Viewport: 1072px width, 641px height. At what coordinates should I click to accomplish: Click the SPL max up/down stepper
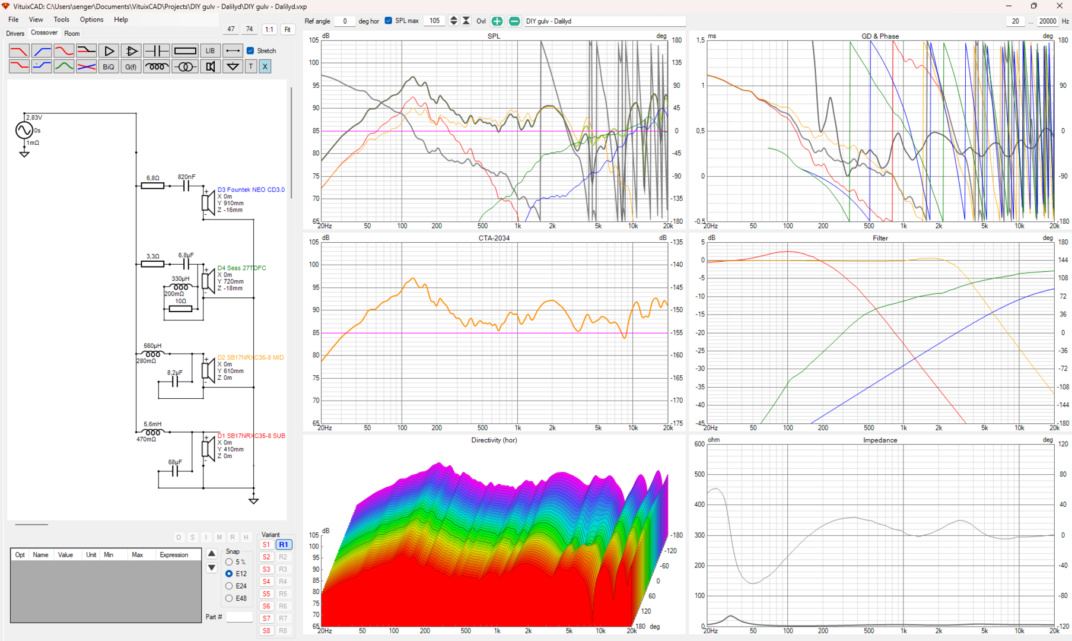click(x=454, y=21)
